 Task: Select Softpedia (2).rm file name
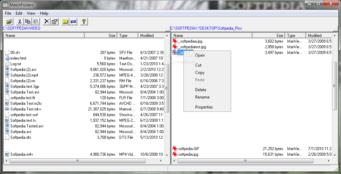coord(24,81)
